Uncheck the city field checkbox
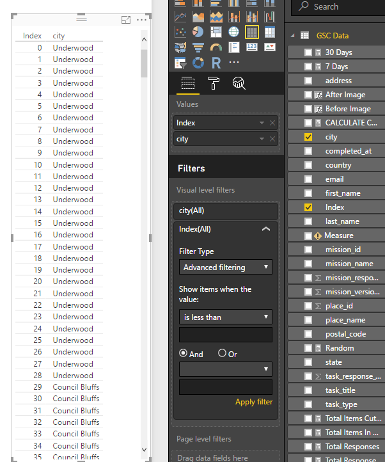Image resolution: width=385 pixels, height=462 pixels. click(x=308, y=137)
